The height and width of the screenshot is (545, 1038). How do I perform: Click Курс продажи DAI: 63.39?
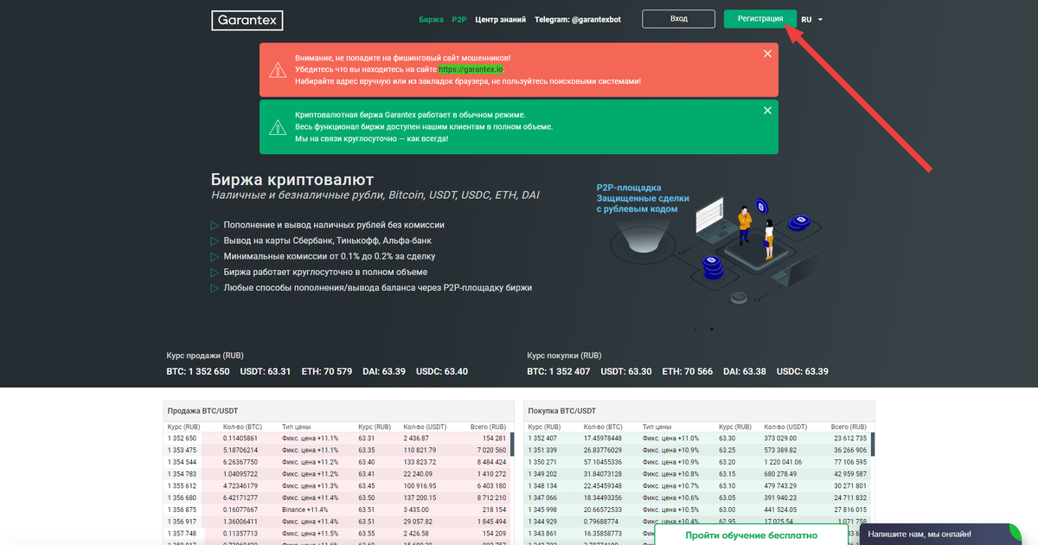[x=383, y=371]
